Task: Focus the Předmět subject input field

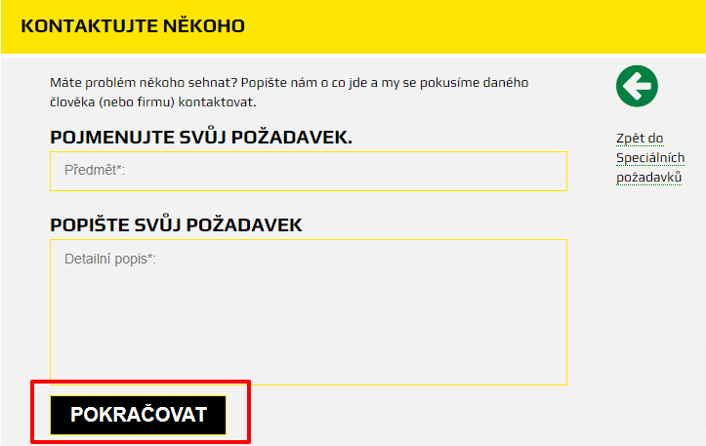Action: point(309,171)
